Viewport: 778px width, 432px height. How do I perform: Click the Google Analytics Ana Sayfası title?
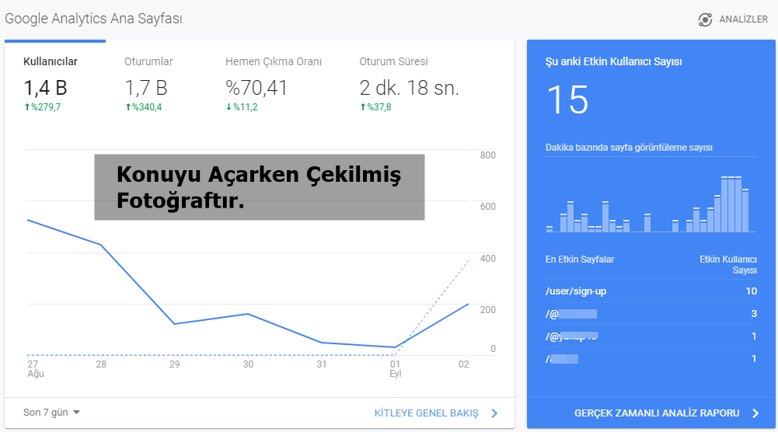(93, 19)
